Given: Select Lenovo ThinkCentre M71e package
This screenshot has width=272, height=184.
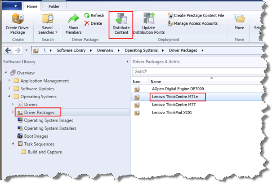Looking at the screenshot, I should pos(175,97).
